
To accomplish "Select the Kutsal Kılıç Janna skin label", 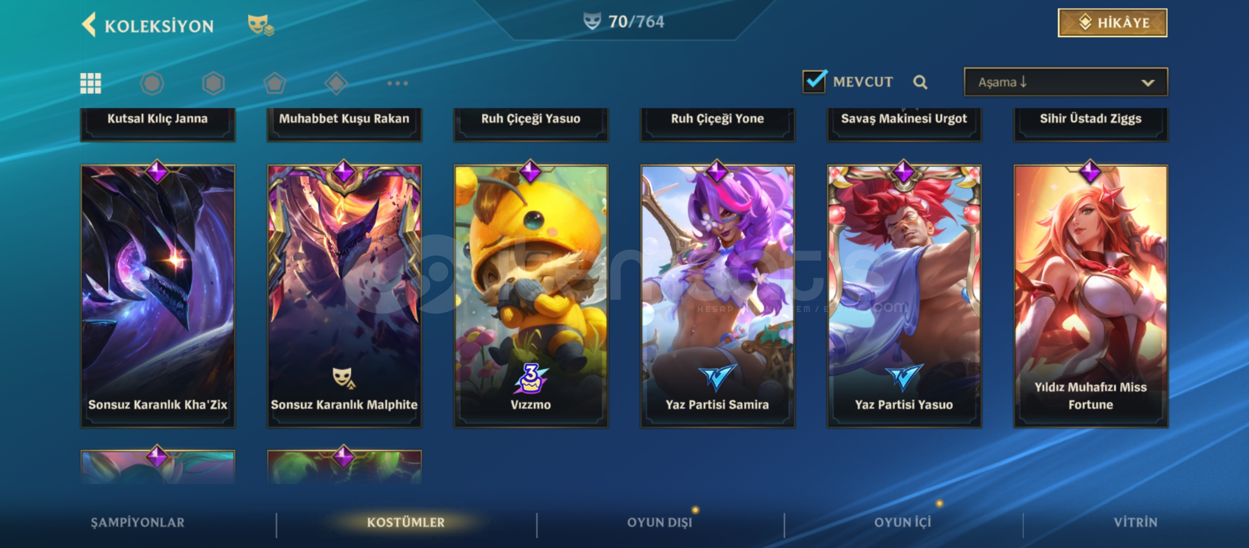I will 157,119.
